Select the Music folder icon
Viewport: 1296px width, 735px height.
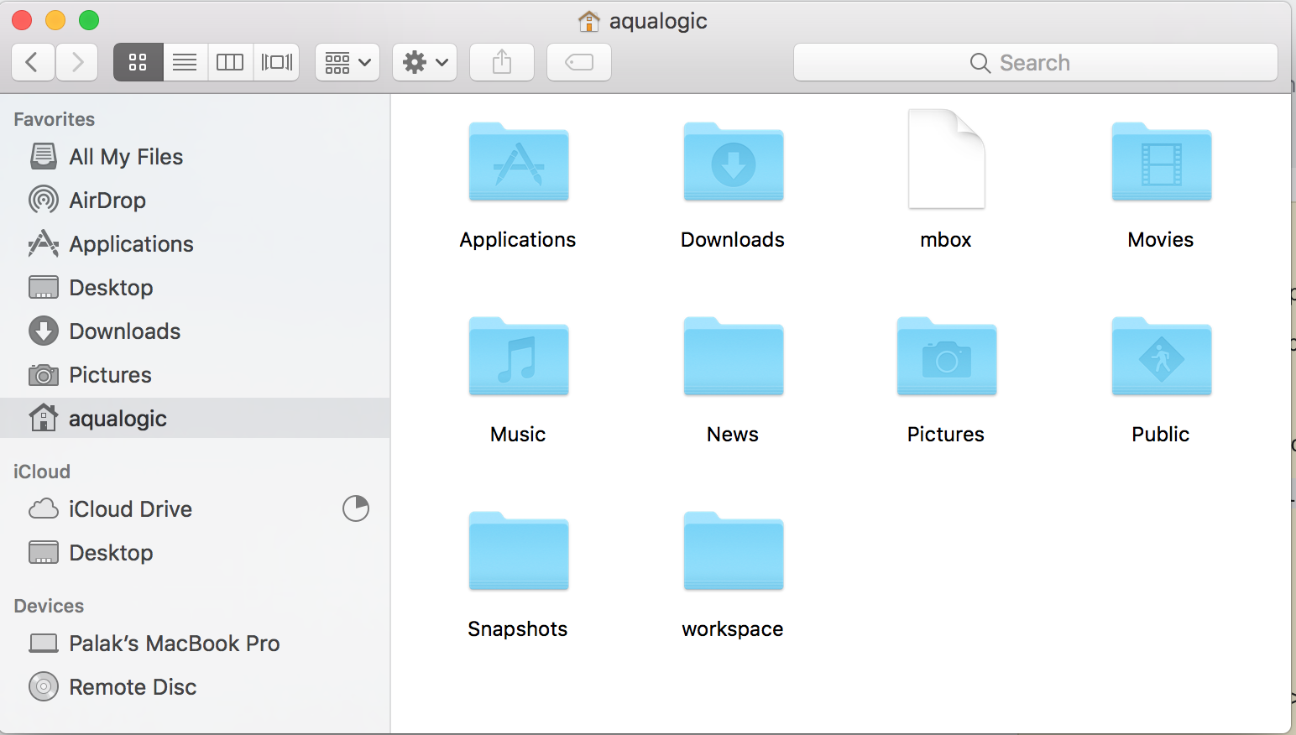coord(519,357)
